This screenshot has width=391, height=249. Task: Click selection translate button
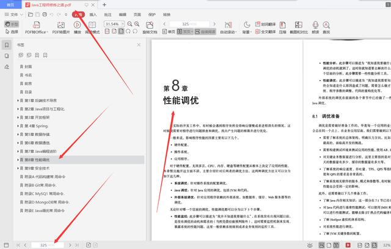(x=265, y=24)
